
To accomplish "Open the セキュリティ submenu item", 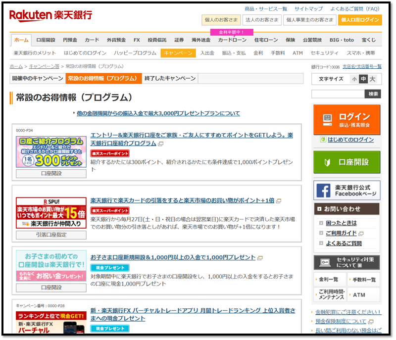I will point(325,53).
